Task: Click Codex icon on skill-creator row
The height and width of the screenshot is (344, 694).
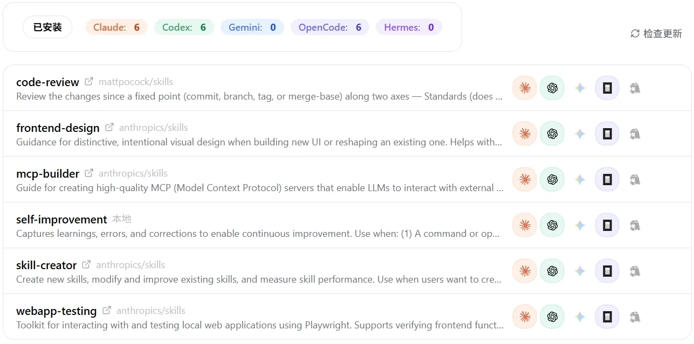Action: tap(552, 271)
